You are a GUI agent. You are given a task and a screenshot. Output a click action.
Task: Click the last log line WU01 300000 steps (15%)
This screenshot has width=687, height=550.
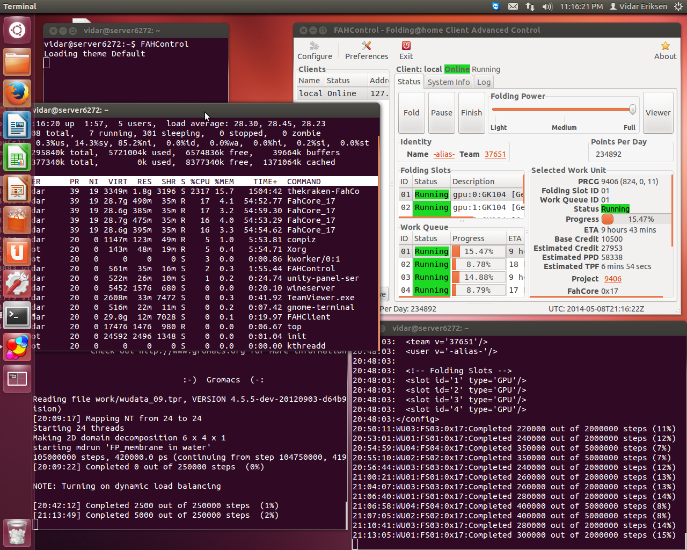coord(514,535)
